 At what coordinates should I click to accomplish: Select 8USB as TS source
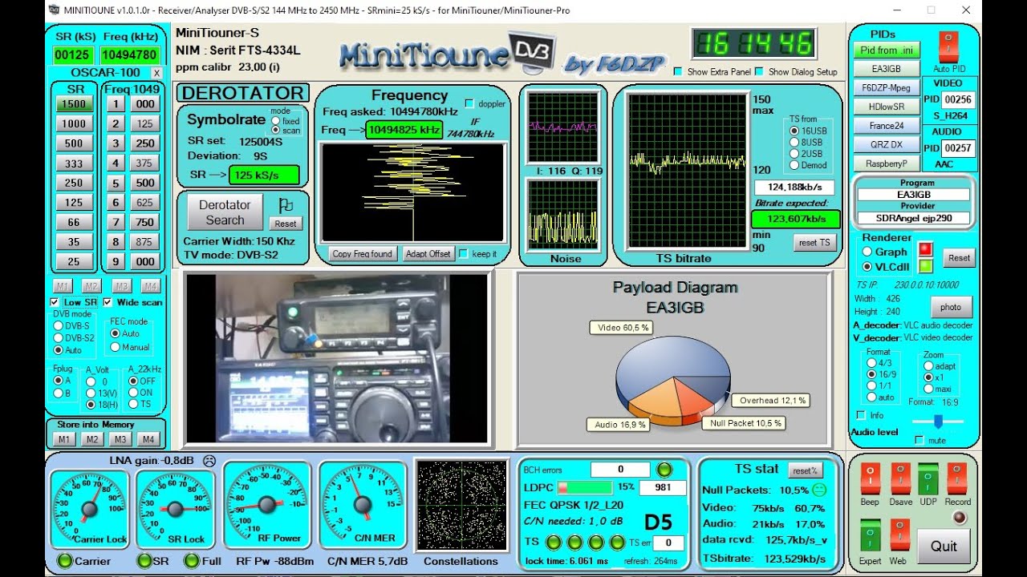[x=794, y=142]
